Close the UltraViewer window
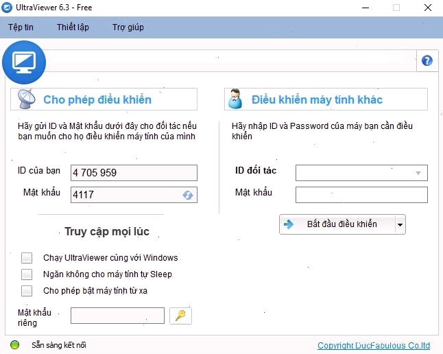The width and height of the screenshot is (443, 354). pos(428,8)
